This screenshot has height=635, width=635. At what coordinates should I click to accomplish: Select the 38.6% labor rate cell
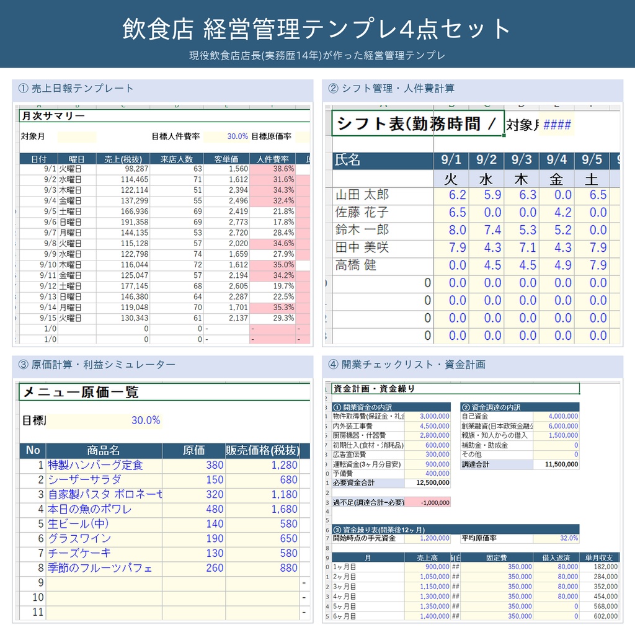273,169
